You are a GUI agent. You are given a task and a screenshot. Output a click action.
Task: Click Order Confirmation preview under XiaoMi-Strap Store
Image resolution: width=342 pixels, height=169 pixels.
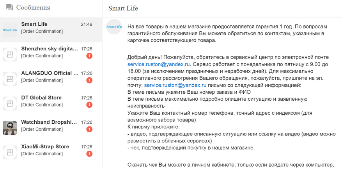pos(42,153)
